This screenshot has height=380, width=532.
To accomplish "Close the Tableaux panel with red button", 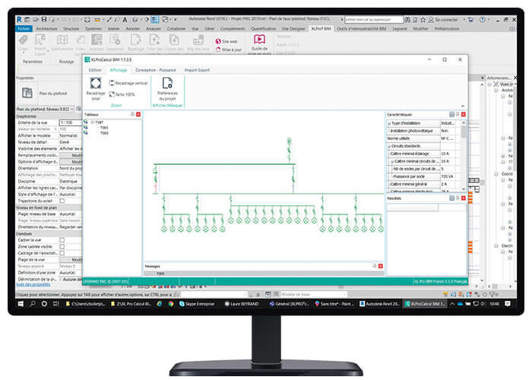I will [x=138, y=114].
